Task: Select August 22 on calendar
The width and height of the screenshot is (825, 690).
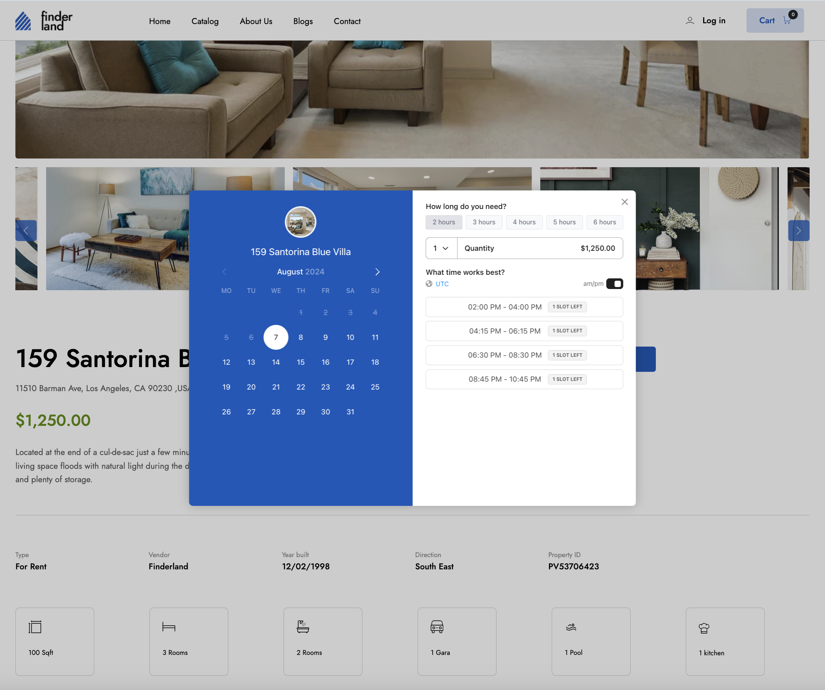Action: pos(301,387)
